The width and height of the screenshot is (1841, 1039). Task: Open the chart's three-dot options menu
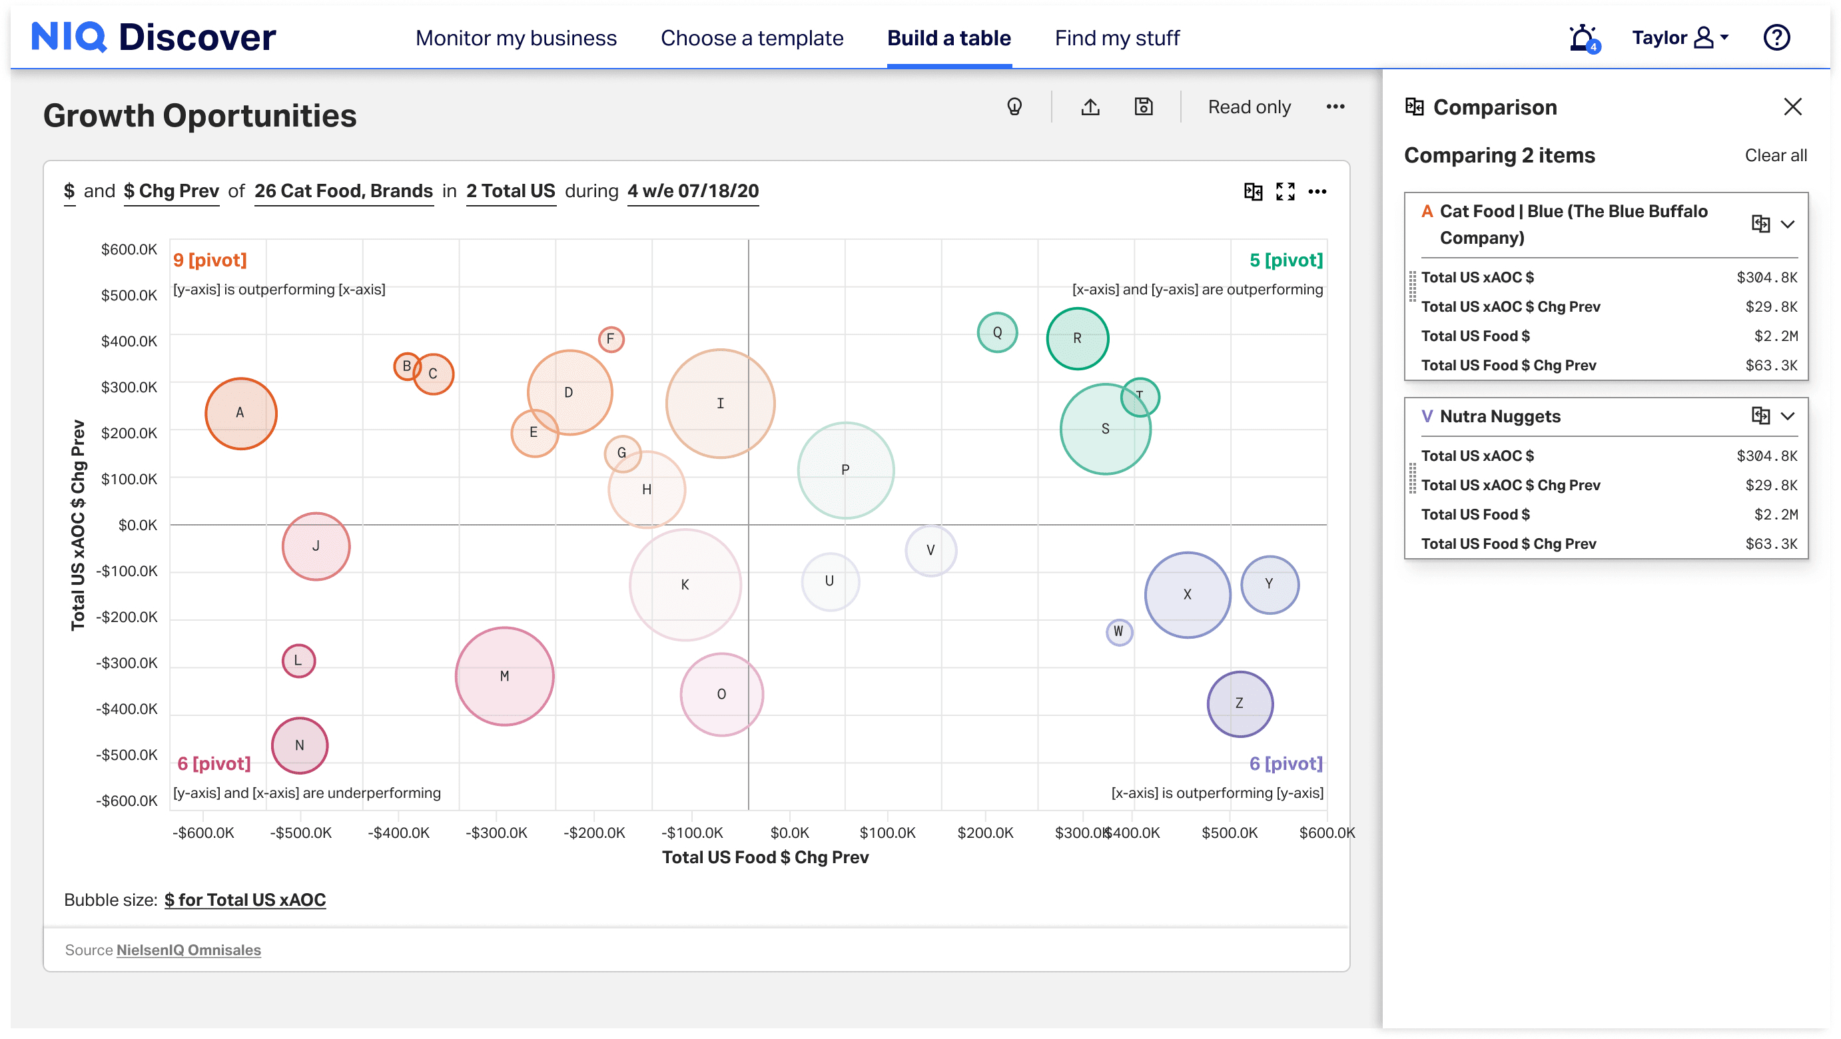tap(1317, 192)
